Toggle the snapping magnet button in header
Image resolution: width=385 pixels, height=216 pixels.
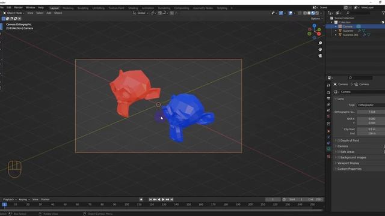pos(159,13)
